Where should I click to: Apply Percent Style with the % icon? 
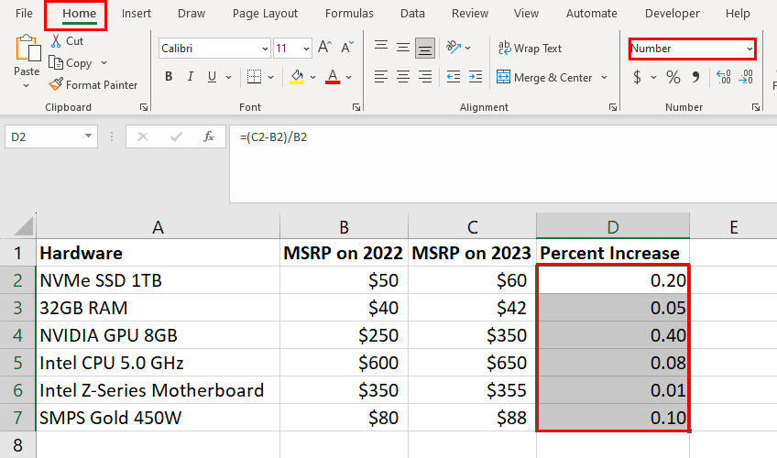pos(673,77)
